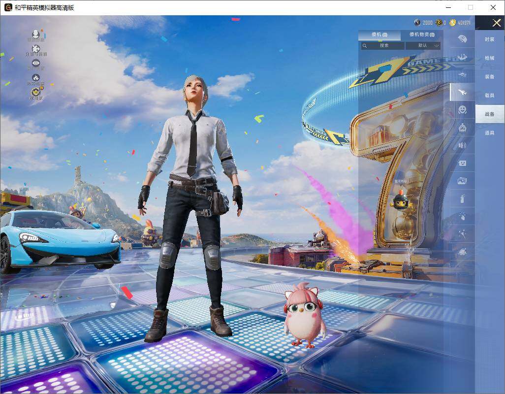Open the face sticker card icon category
The height and width of the screenshot is (394, 505).
pyautogui.click(x=462, y=164)
